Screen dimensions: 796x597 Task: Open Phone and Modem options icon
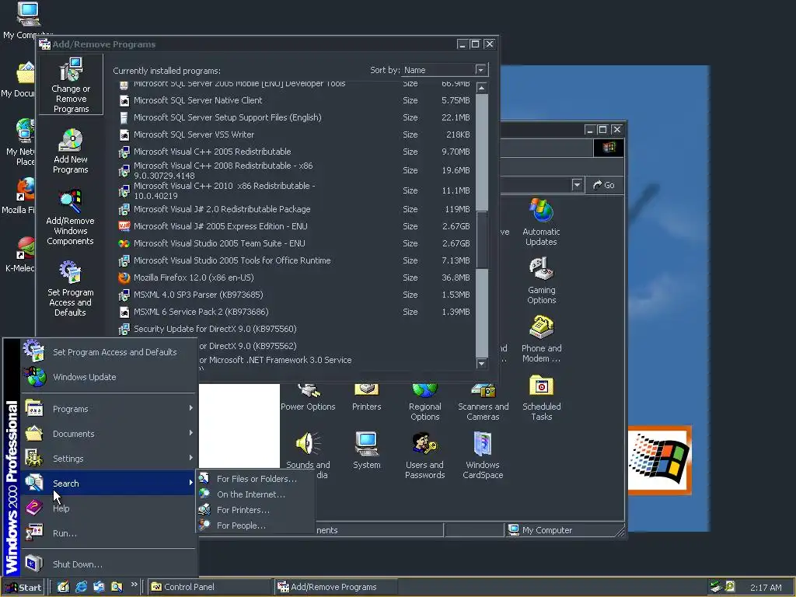pyautogui.click(x=541, y=339)
